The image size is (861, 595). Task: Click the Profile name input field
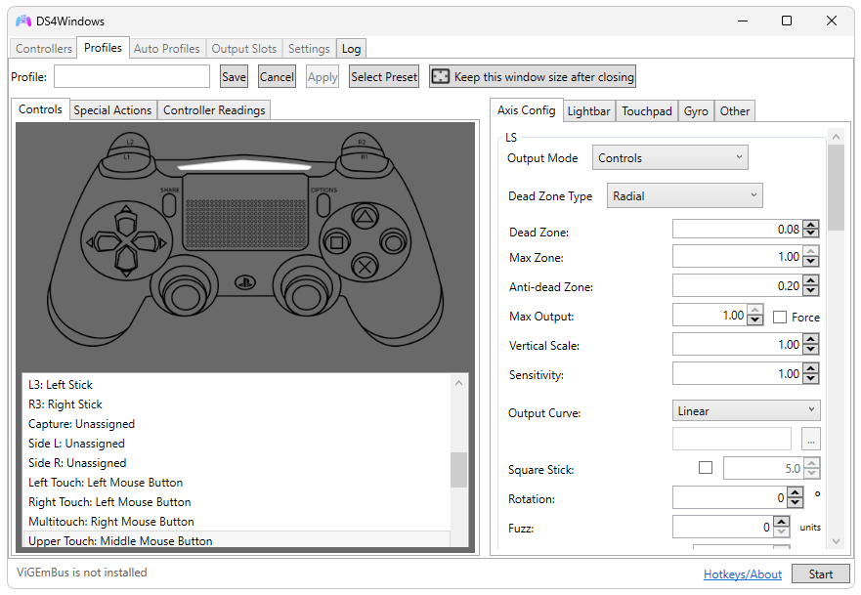coord(132,76)
